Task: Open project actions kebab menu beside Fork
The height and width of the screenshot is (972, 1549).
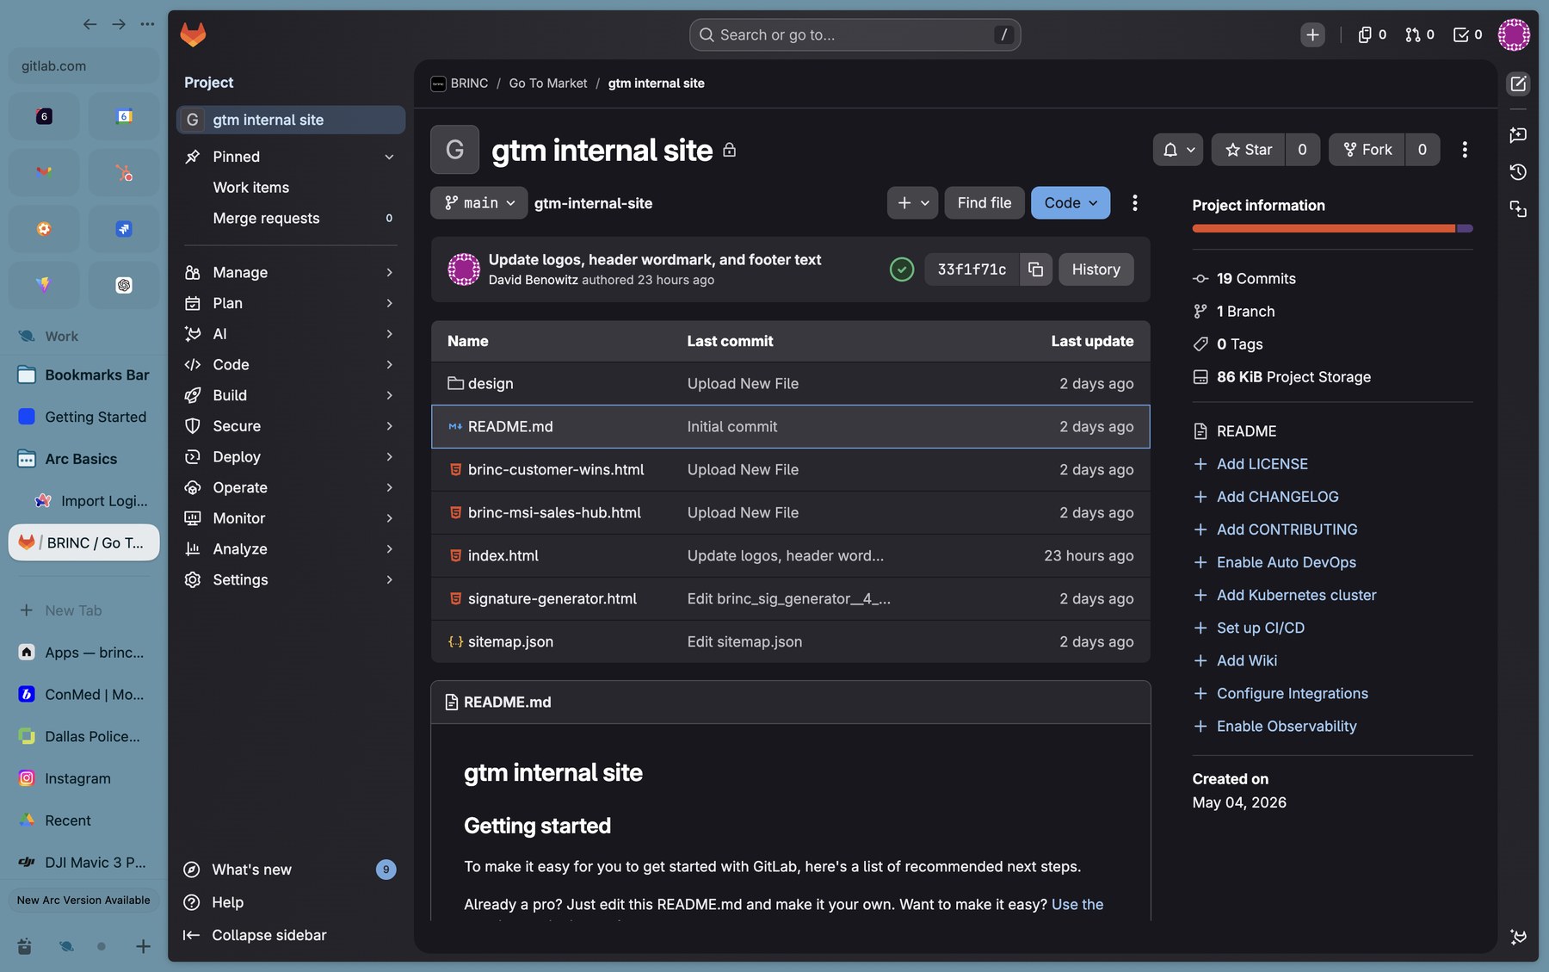Action: tap(1464, 150)
